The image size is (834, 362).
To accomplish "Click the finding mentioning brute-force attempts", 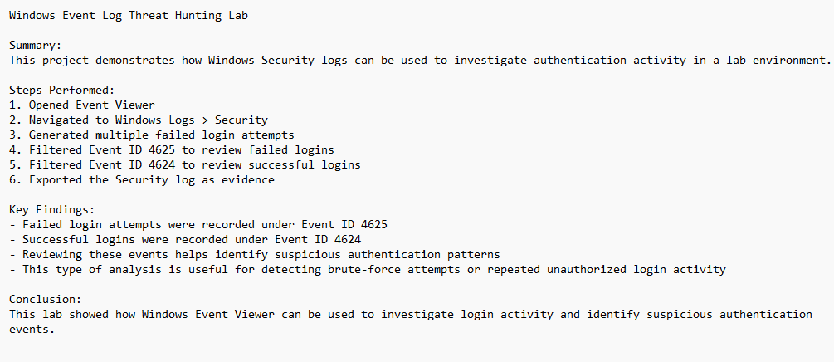I will [x=365, y=269].
